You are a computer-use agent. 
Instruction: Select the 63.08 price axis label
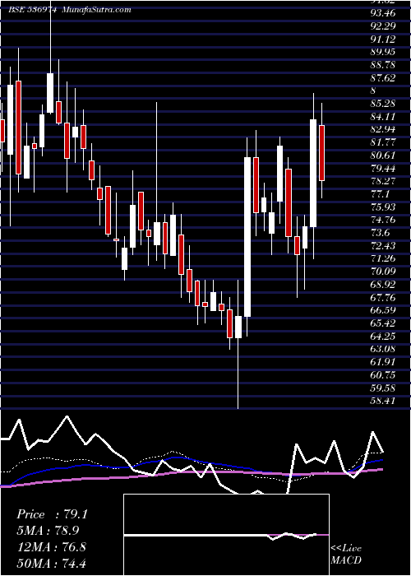(x=383, y=349)
